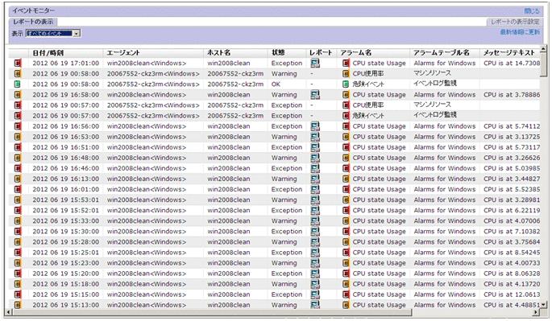Click red status icon of 17:01:00 row

coord(18,63)
